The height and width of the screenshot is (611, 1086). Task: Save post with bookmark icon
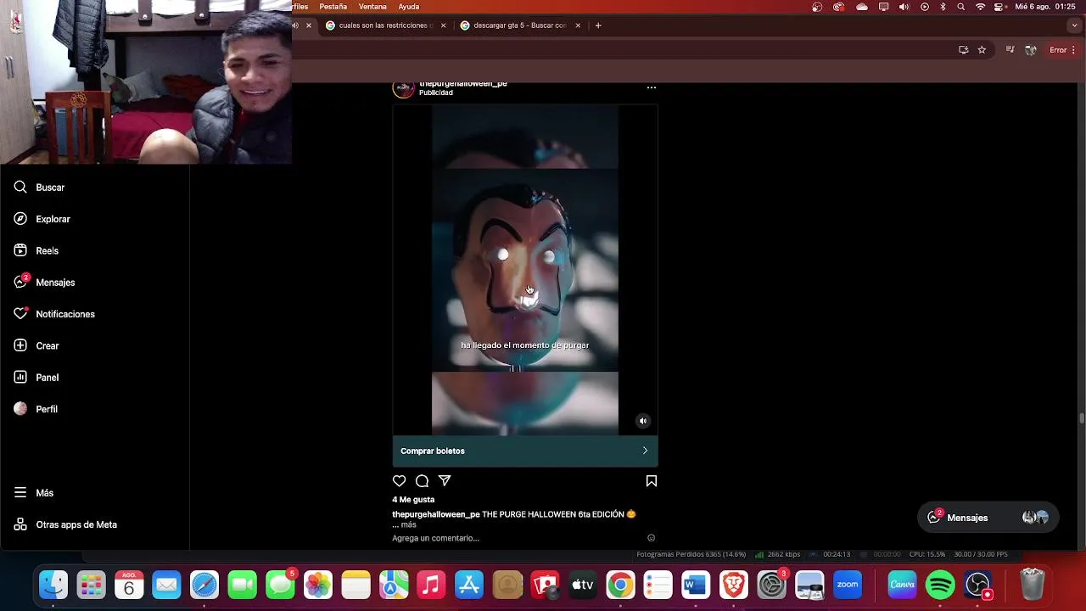coord(652,481)
